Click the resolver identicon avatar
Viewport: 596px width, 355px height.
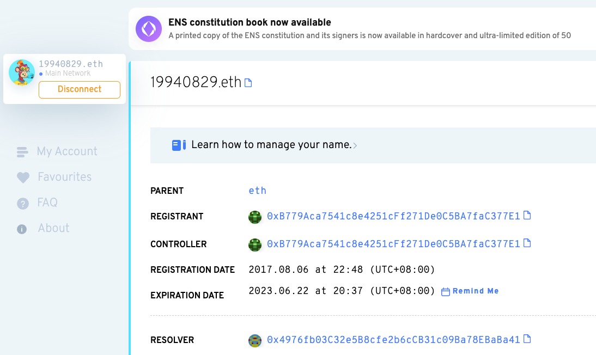[x=255, y=340]
